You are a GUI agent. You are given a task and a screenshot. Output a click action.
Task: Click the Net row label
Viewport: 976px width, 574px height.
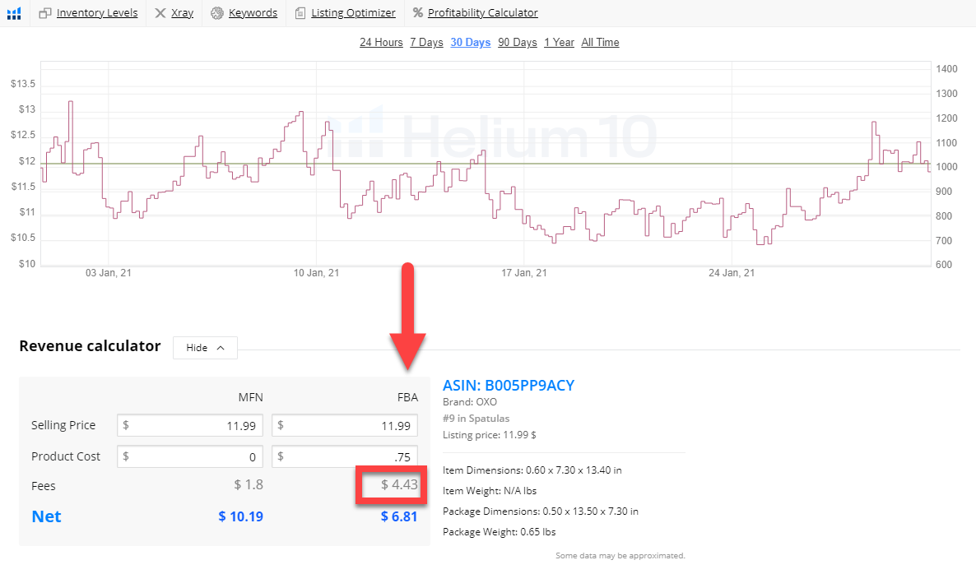coord(47,516)
